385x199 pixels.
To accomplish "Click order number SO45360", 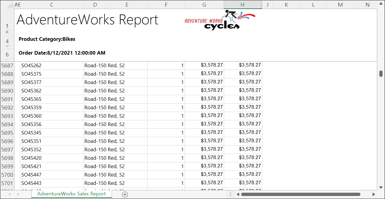I will [x=52, y=116].
